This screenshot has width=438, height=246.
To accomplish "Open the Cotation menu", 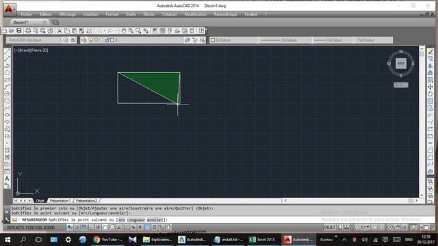I will 170,14.
